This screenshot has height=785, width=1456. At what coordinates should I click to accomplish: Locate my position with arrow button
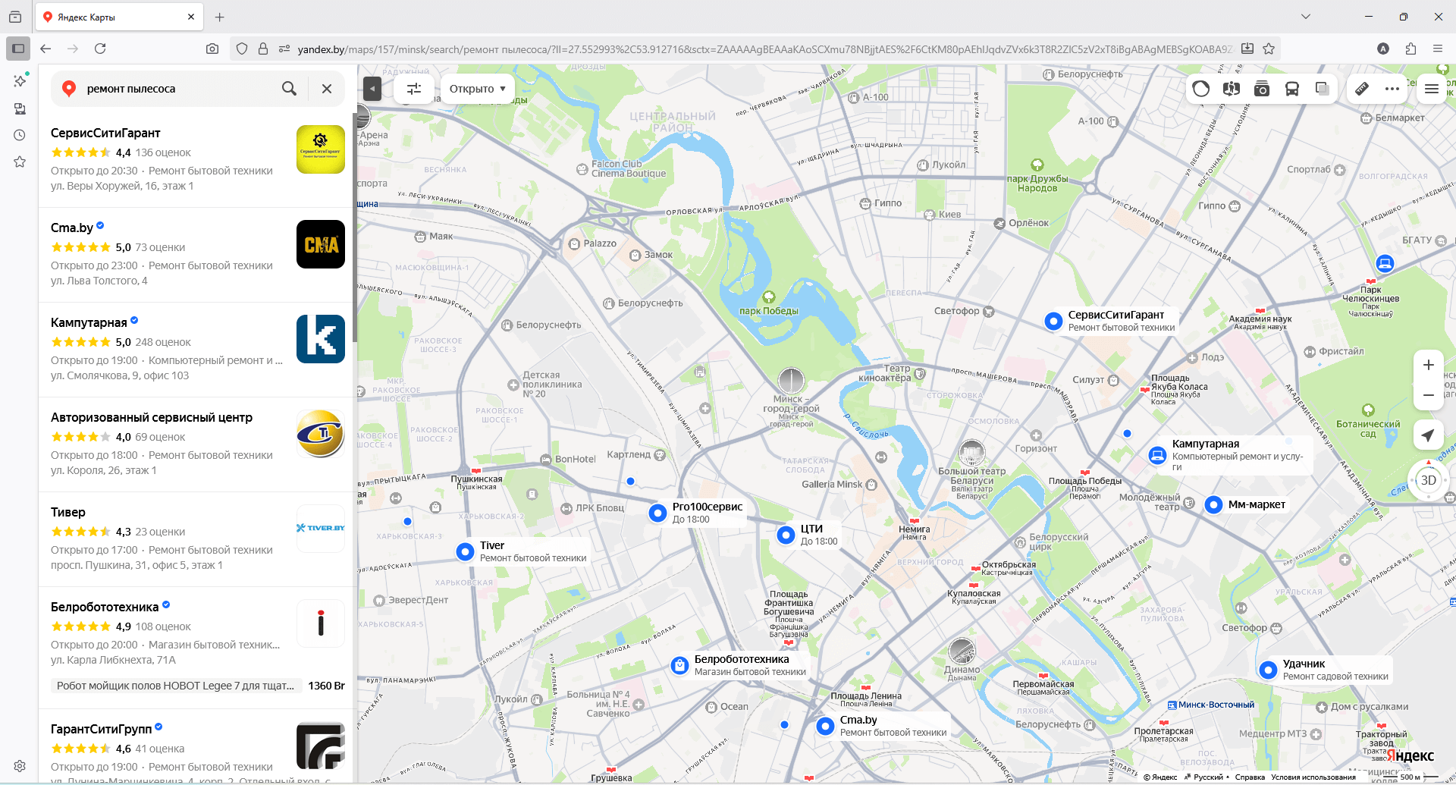(x=1428, y=435)
